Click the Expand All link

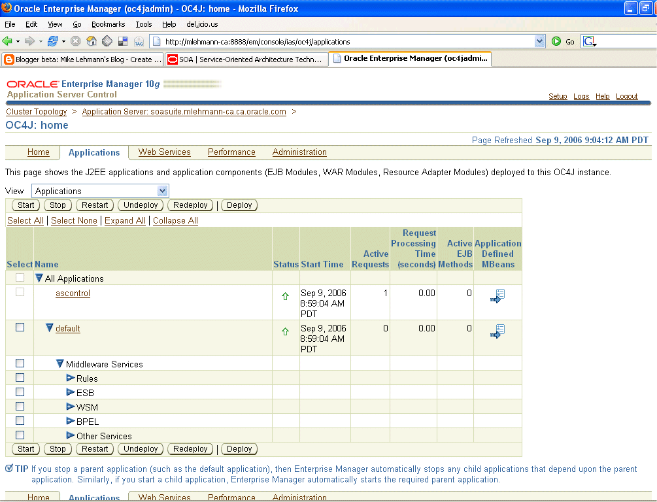(x=126, y=220)
